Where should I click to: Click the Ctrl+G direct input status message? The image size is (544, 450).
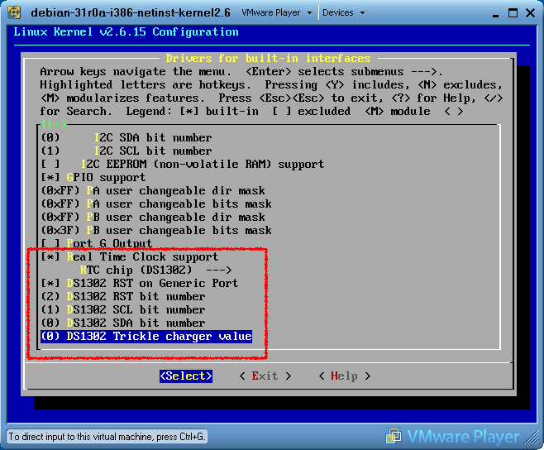[x=107, y=437]
